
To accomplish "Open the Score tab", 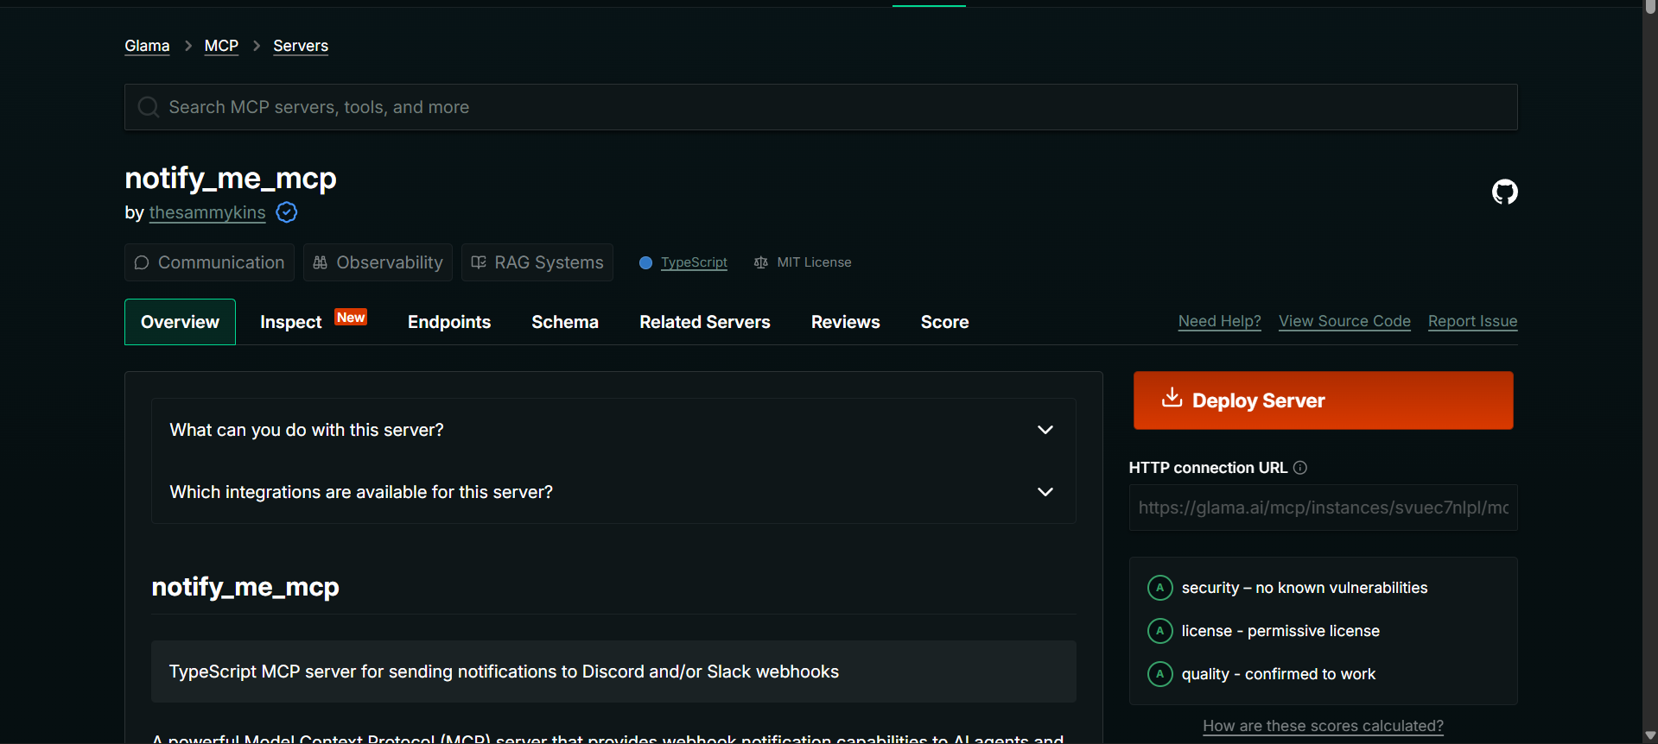I will (x=945, y=322).
